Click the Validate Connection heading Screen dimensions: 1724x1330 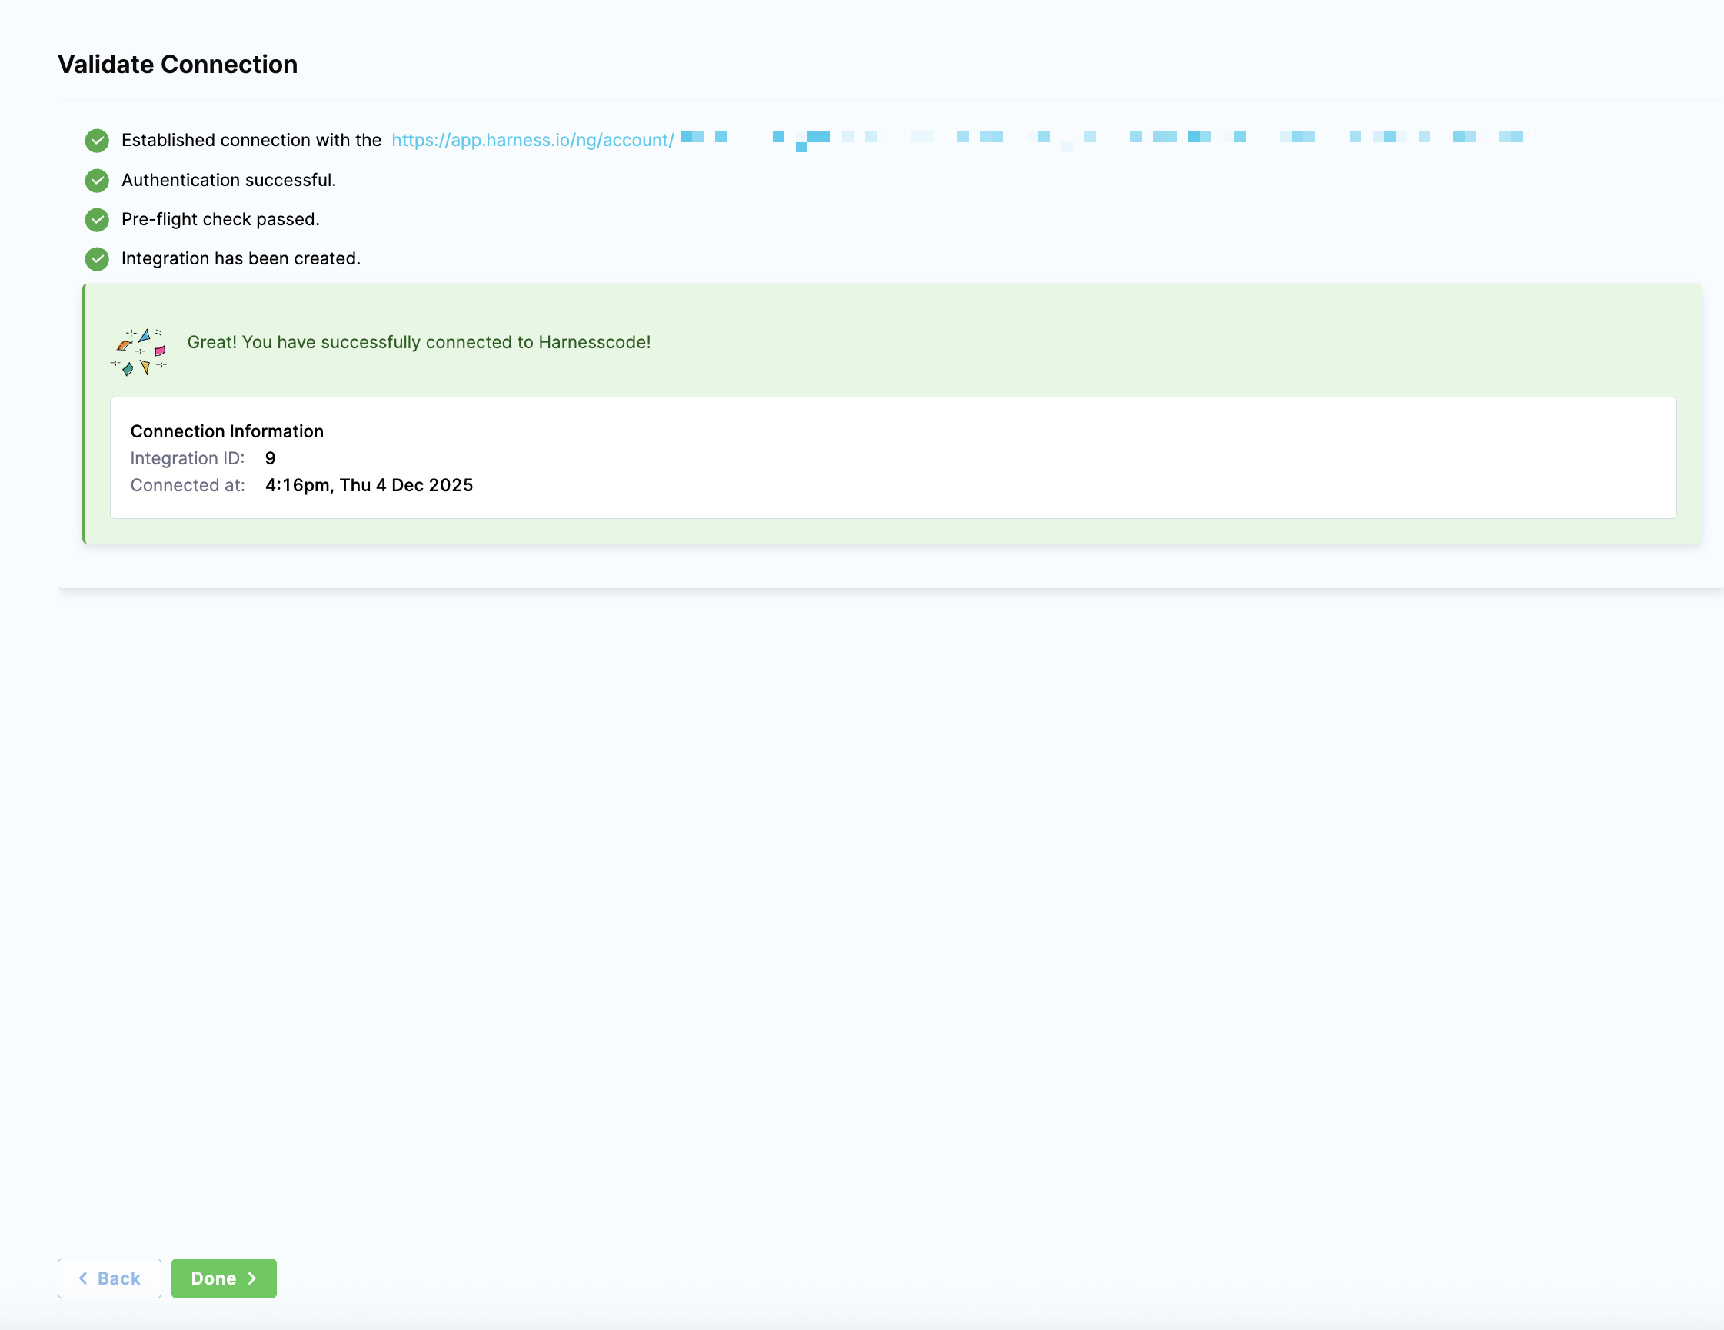pyautogui.click(x=178, y=65)
